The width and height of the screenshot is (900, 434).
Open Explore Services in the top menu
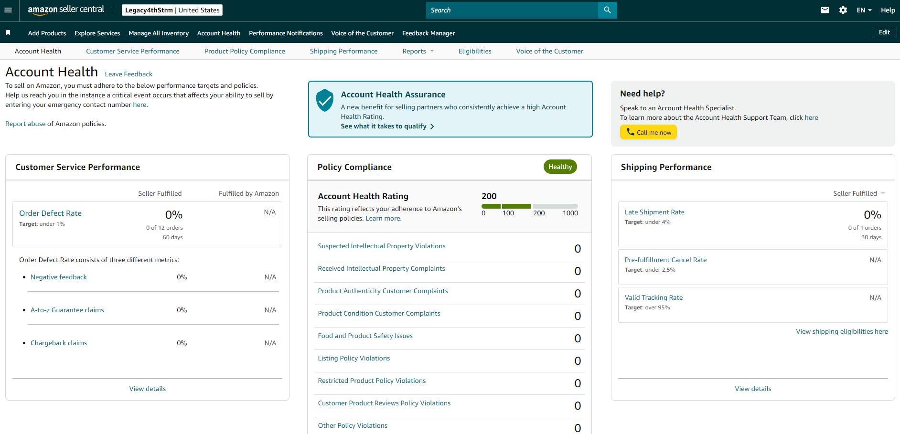[97, 33]
